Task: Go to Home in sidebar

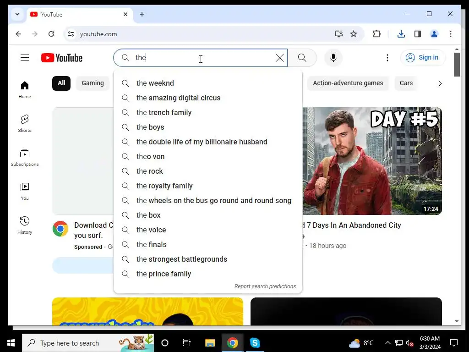Action: point(25,89)
